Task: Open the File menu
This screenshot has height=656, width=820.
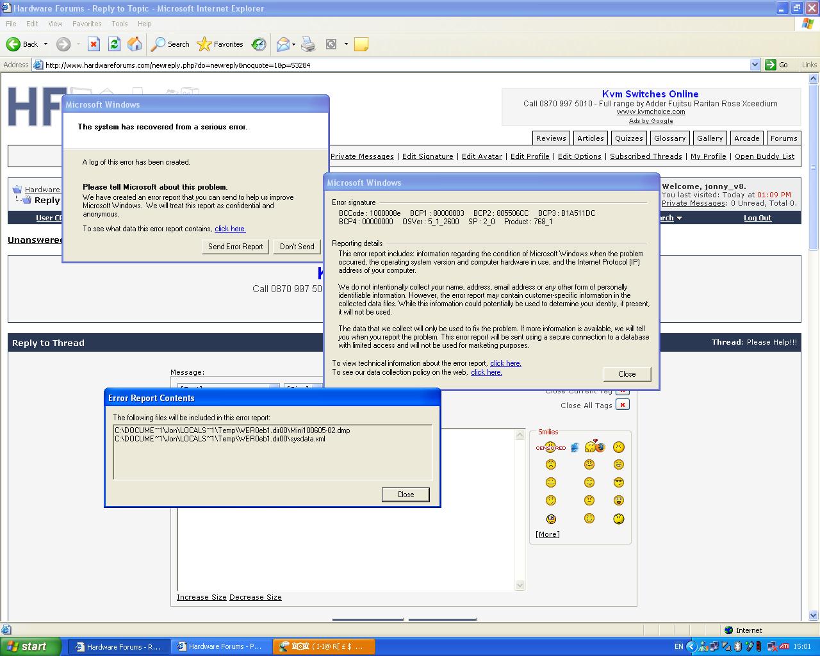Action: 11,24
